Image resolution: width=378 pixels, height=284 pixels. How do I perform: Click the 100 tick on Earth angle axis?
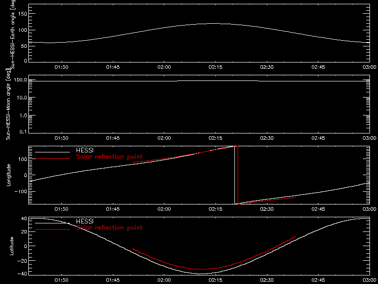(x=22, y=30)
